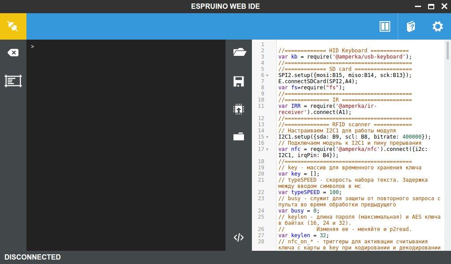Open the settings gear

click(x=437, y=26)
